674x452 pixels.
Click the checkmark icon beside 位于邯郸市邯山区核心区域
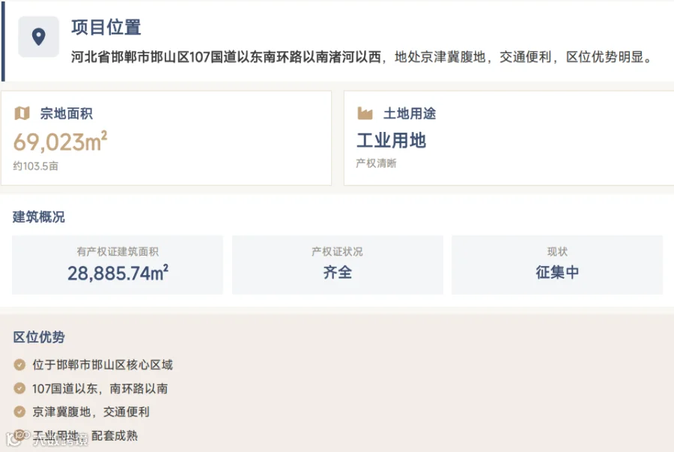19,365
